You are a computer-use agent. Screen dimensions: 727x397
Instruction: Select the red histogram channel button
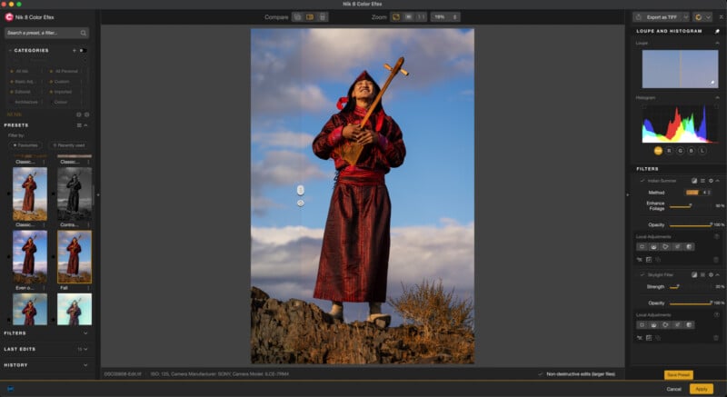click(x=670, y=151)
